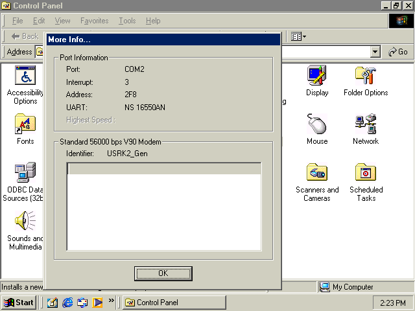
Task: Click OK in the More Info dialog
Action: pyautogui.click(x=163, y=273)
